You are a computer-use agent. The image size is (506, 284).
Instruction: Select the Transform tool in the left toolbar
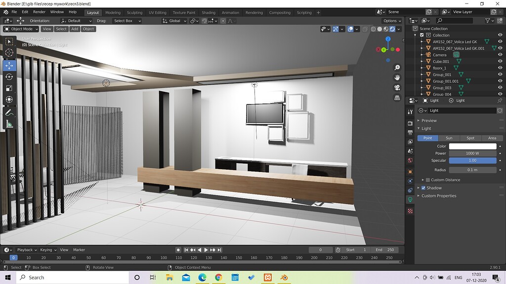click(x=9, y=100)
